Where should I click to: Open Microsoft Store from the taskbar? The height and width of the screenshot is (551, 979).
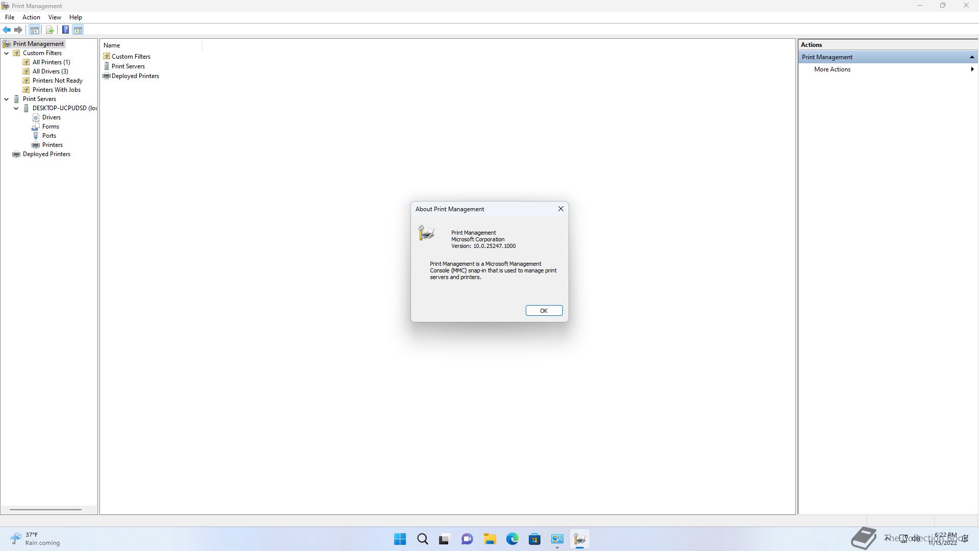pyautogui.click(x=534, y=539)
